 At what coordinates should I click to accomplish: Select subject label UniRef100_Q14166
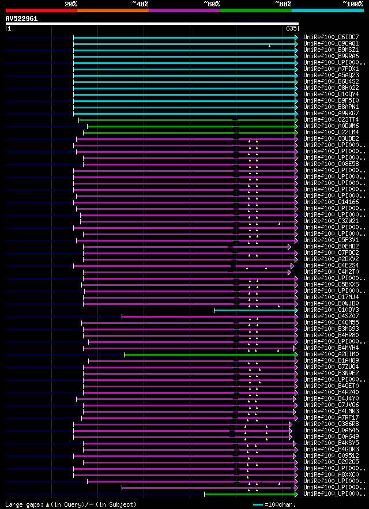331,202
